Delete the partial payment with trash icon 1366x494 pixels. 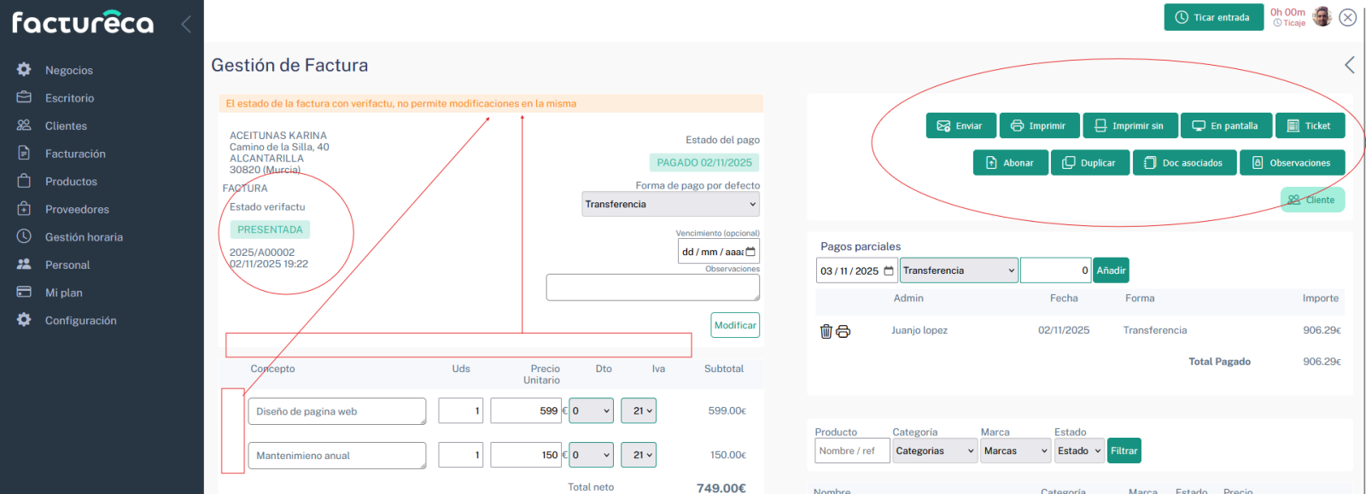point(826,331)
